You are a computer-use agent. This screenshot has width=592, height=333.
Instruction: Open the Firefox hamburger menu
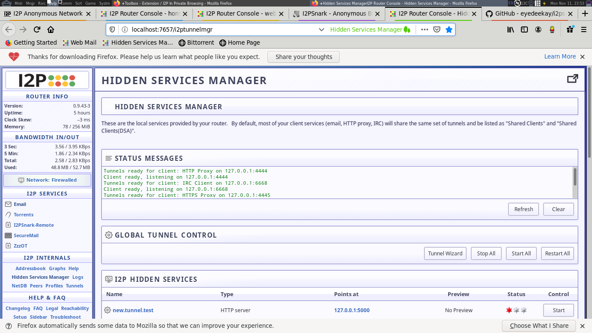pyautogui.click(x=583, y=29)
